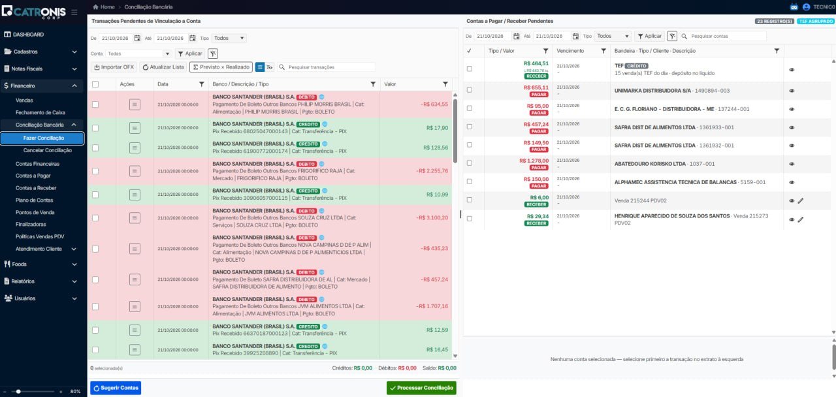This screenshot has height=397, width=836.
Task: Tick the checkbox for the UNIMARKA DISTRIBUIDORA S/A account
Action: point(469,90)
